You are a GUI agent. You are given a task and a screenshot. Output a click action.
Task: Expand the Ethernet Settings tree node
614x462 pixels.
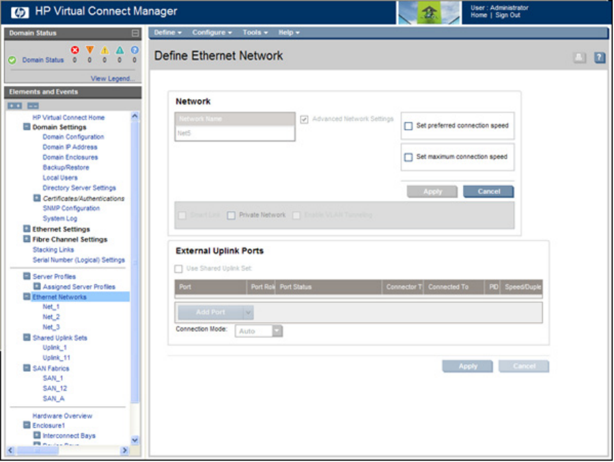click(27, 230)
